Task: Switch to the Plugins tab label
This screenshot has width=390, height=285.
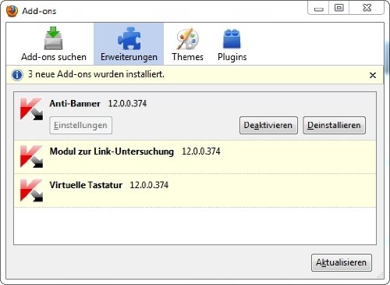Action: click(x=232, y=57)
